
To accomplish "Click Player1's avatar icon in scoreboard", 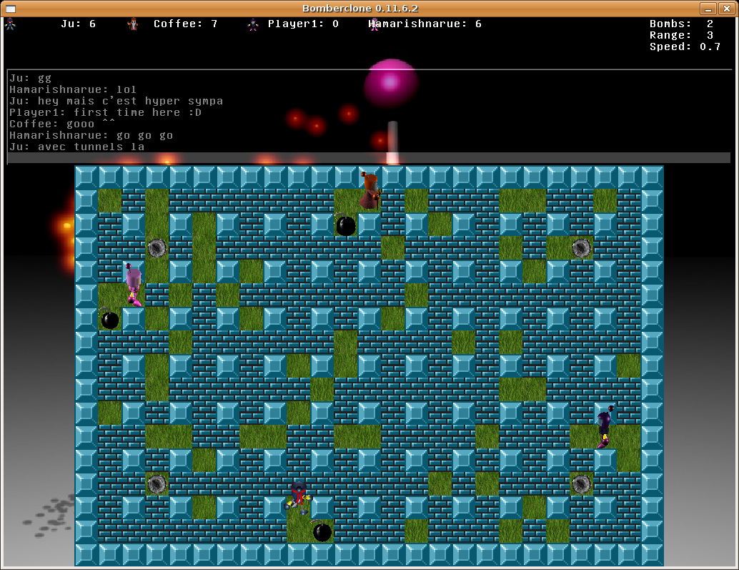I will (x=253, y=24).
